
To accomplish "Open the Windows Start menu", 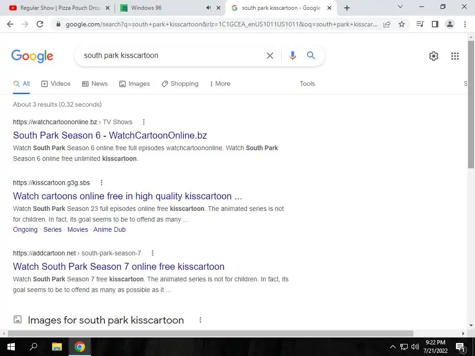I will [11, 347].
